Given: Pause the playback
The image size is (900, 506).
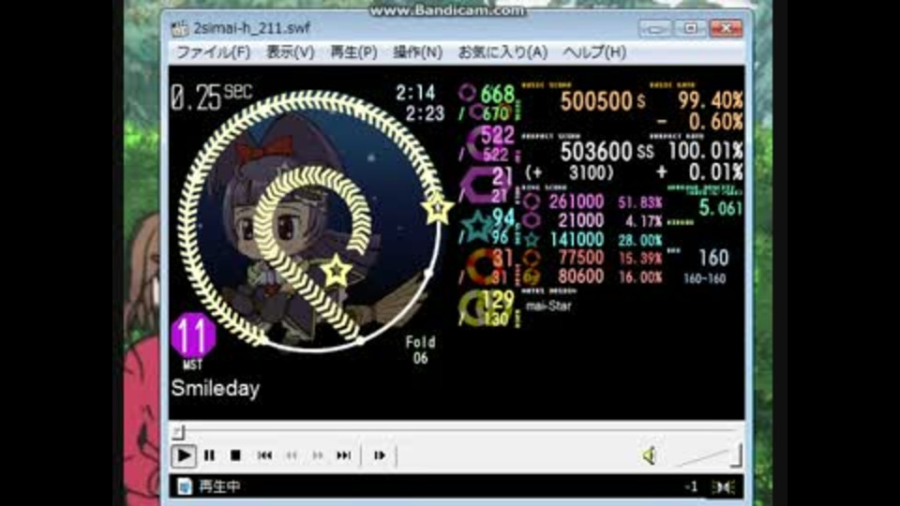Looking at the screenshot, I should (209, 455).
